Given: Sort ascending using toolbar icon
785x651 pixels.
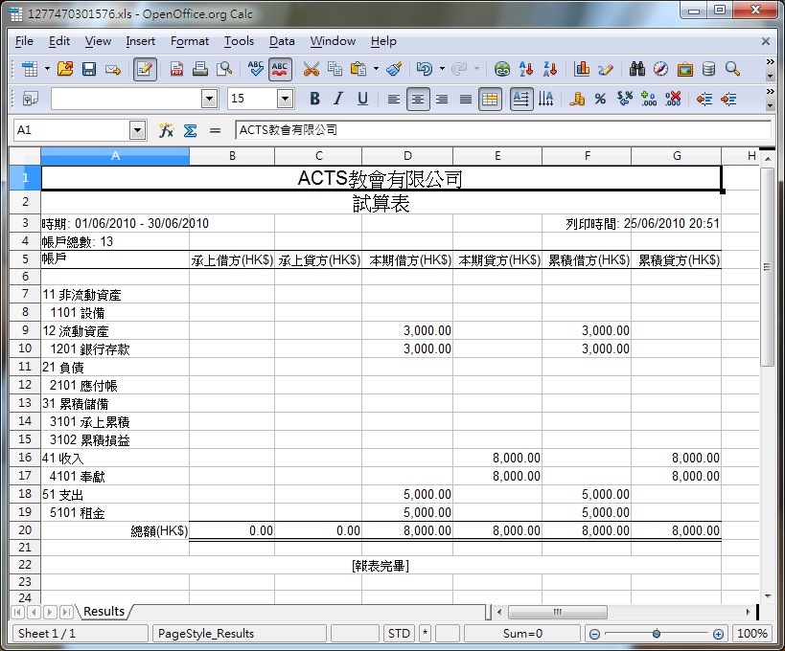Looking at the screenshot, I should [526, 69].
